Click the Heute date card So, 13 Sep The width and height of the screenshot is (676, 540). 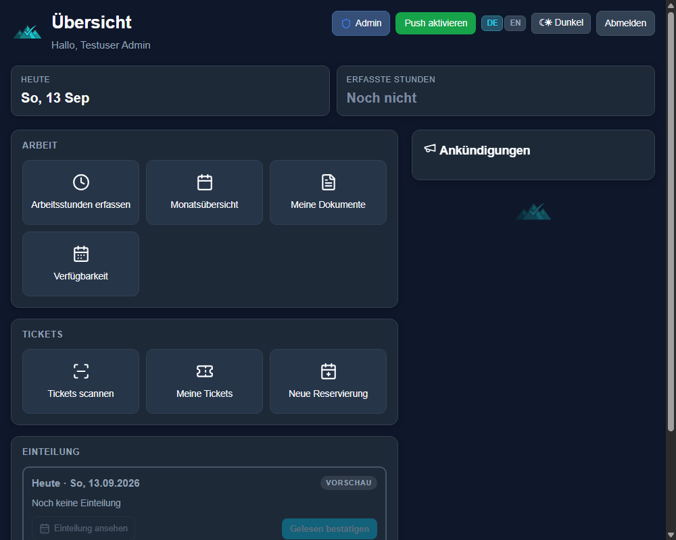(170, 91)
